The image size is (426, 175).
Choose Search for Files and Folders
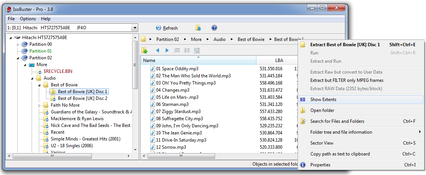pyautogui.click(x=361, y=121)
